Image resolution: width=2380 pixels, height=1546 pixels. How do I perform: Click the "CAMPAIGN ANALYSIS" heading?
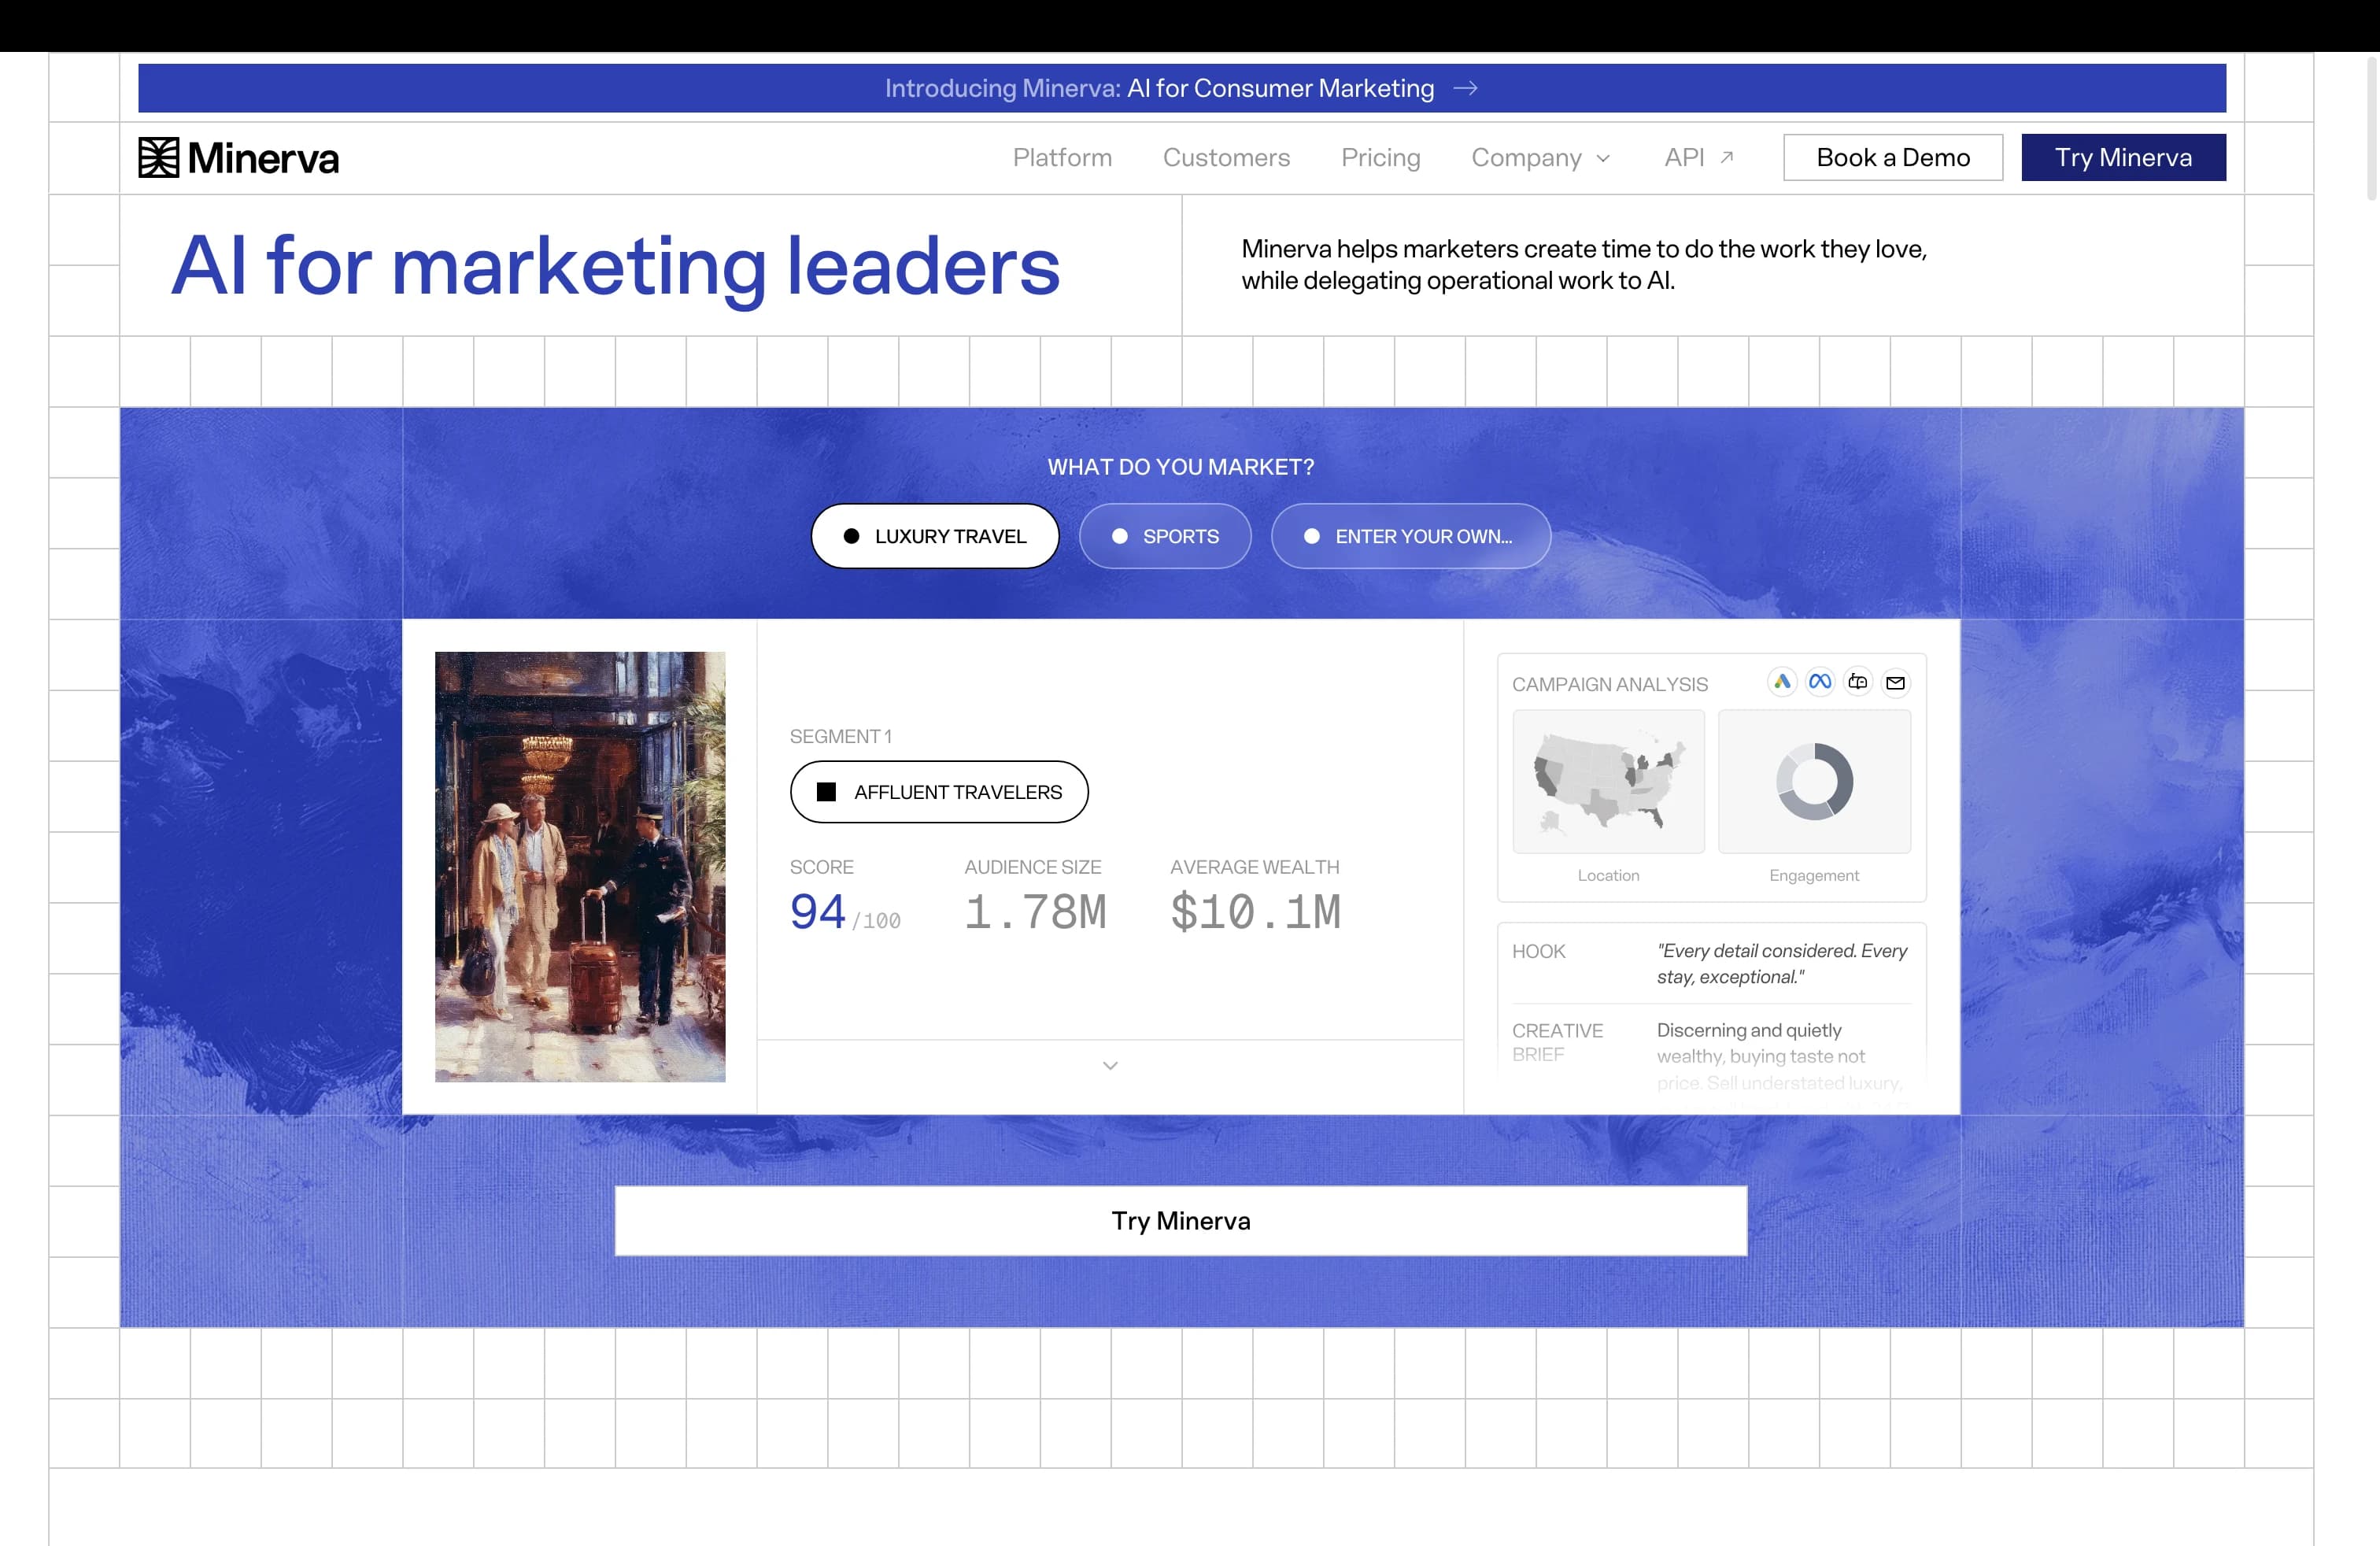[x=1610, y=685]
